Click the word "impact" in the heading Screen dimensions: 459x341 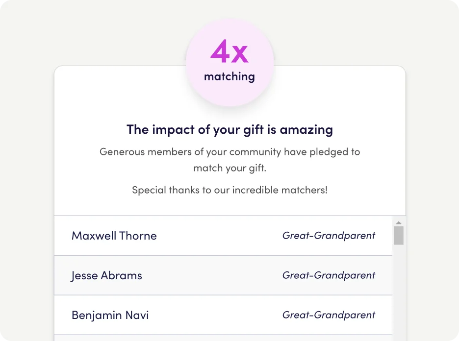(x=170, y=130)
